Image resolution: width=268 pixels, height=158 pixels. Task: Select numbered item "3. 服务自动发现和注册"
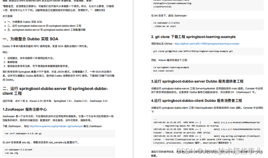click(x=36, y=66)
